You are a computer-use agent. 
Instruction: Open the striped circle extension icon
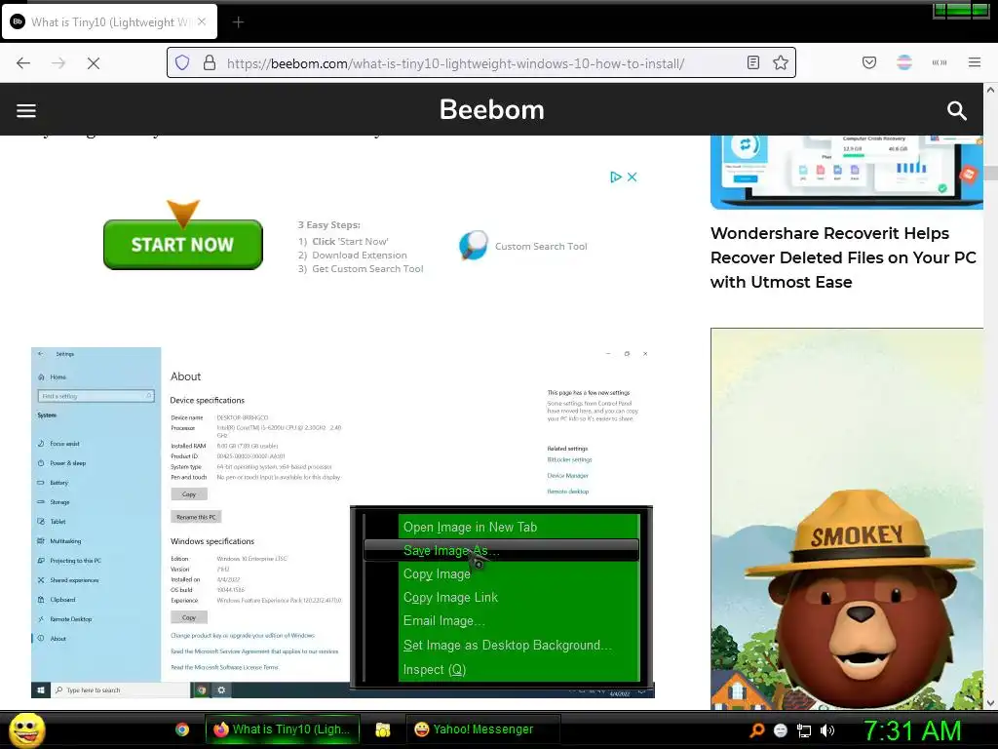point(903,62)
